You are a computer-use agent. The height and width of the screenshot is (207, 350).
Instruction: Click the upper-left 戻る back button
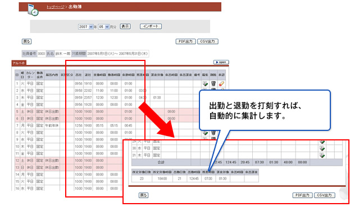coord(26,41)
